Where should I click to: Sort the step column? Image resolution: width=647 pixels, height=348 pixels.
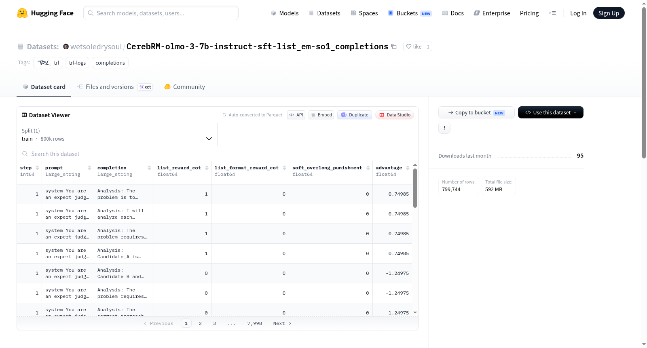tap(37, 168)
